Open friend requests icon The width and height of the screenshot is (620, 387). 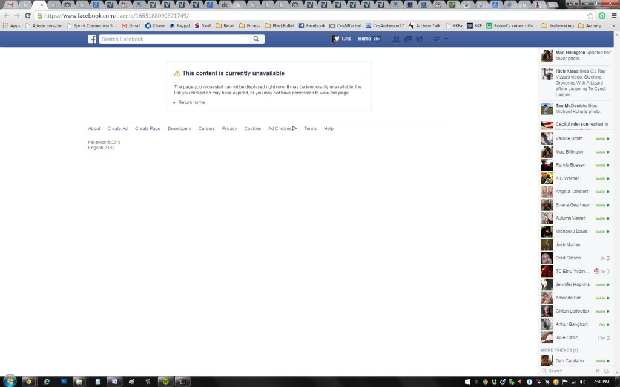[x=396, y=39]
